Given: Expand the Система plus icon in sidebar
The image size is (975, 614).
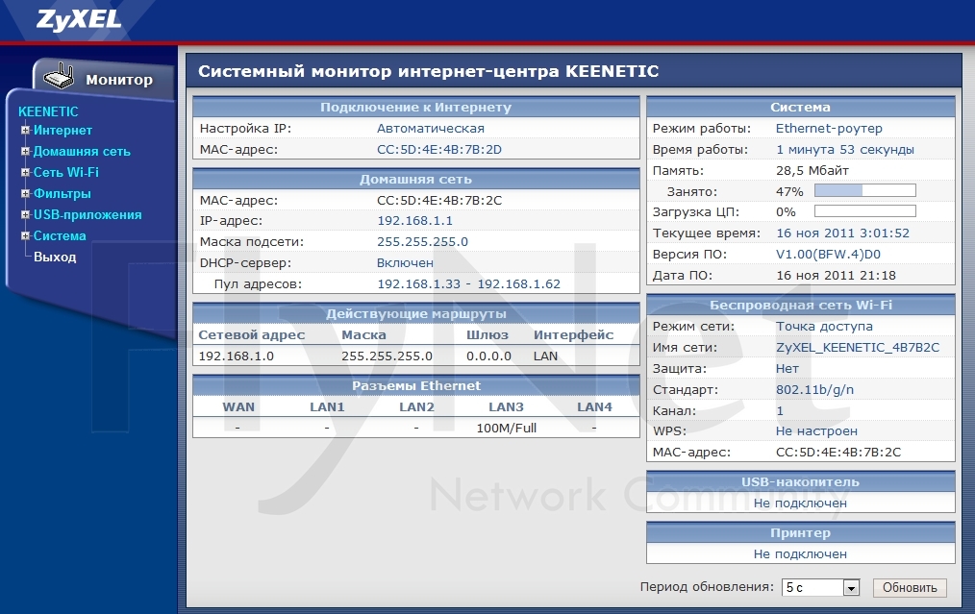Looking at the screenshot, I should (26, 236).
